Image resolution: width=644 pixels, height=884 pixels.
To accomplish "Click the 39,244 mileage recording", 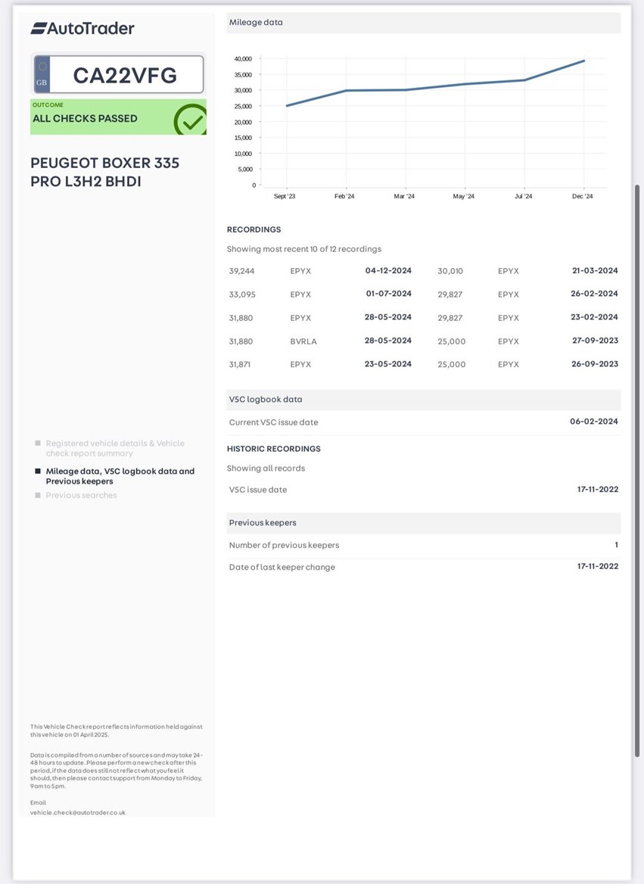I will pyautogui.click(x=241, y=271).
